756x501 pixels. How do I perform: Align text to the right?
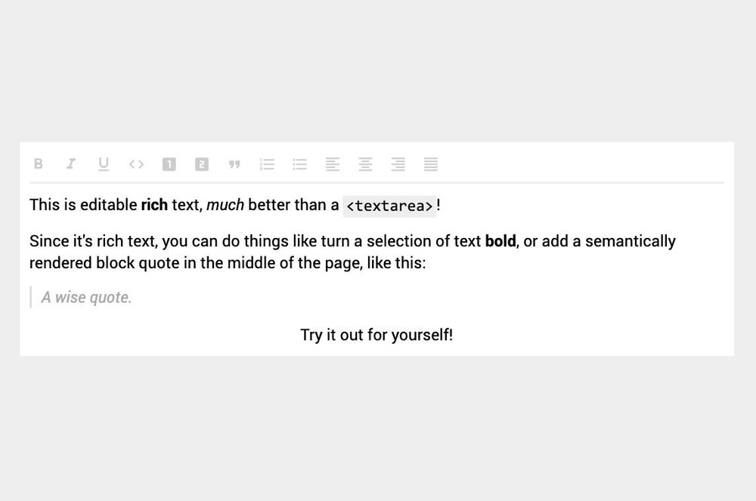398,164
